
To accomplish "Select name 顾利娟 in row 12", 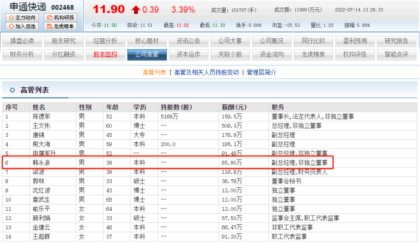I will coord(41,218).
